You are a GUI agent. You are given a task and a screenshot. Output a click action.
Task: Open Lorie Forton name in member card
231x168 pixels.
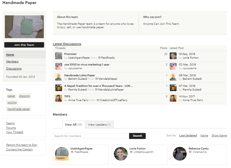coord(137,149)
